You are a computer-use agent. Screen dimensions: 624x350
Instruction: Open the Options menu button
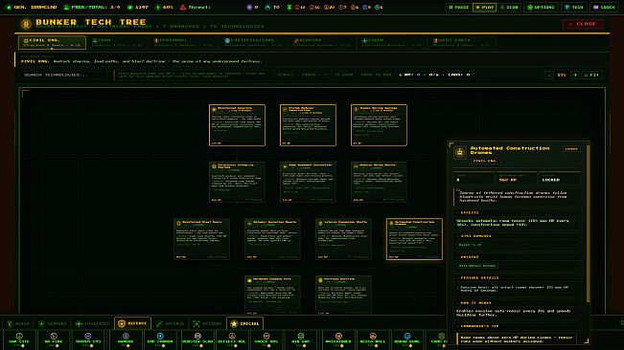[541, 7]
